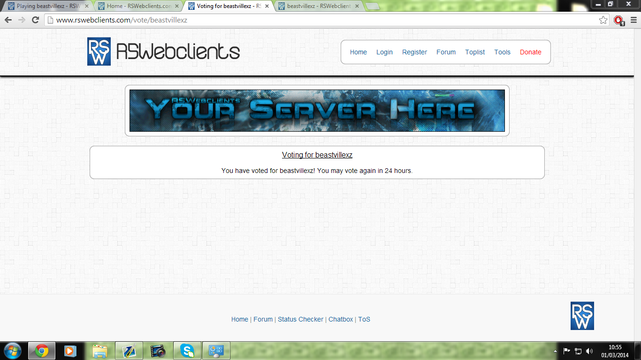Viewport: 641px width, 360px height.
Task: Click Home in the top navigation
Action: [359, 52]
